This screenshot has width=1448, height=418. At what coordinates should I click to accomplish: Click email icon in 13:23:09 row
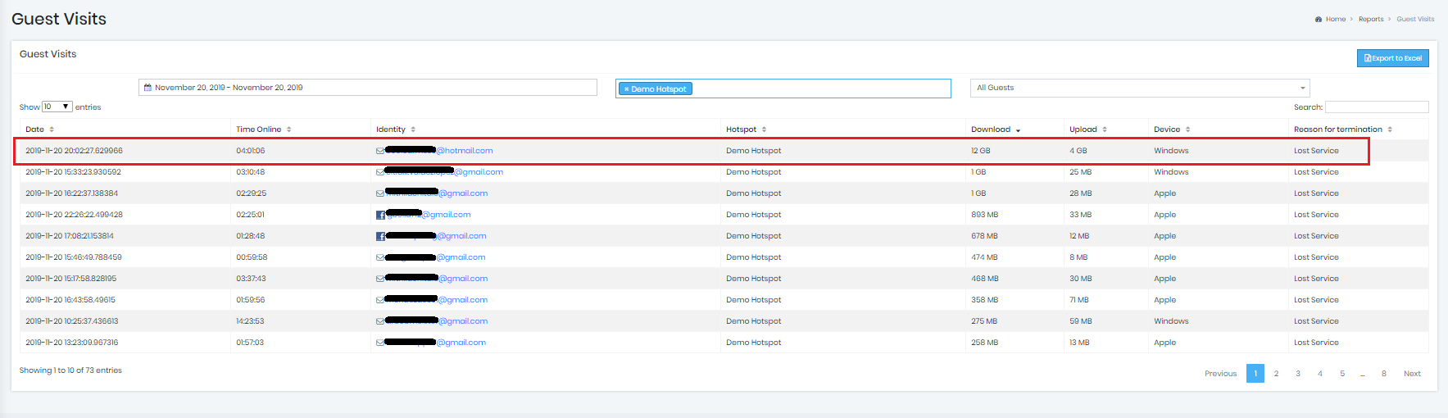[380, 343]
